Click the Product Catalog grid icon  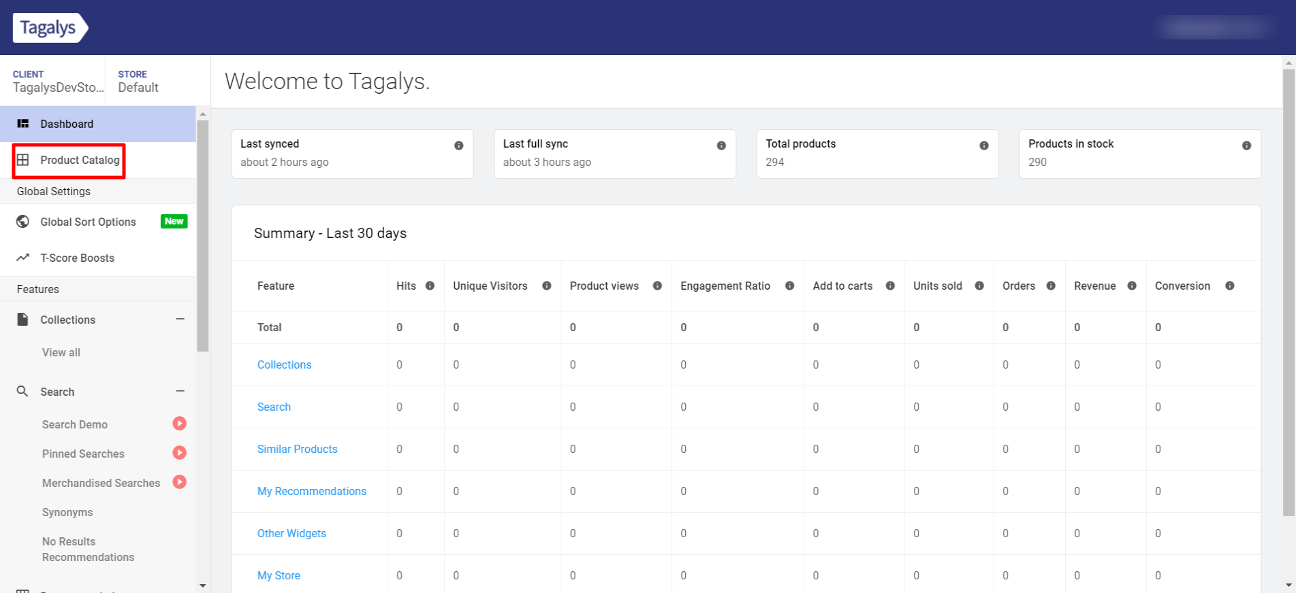[22, 160]
